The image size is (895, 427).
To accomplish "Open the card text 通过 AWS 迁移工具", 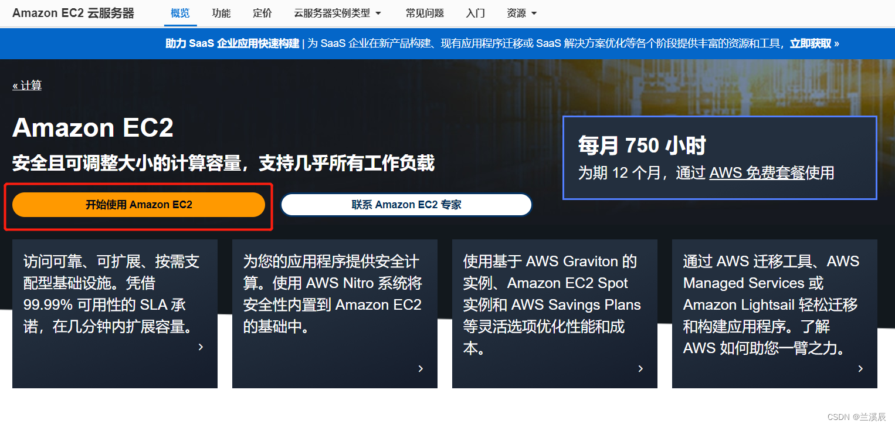I will pyautogui.click(x=772, y=305).
